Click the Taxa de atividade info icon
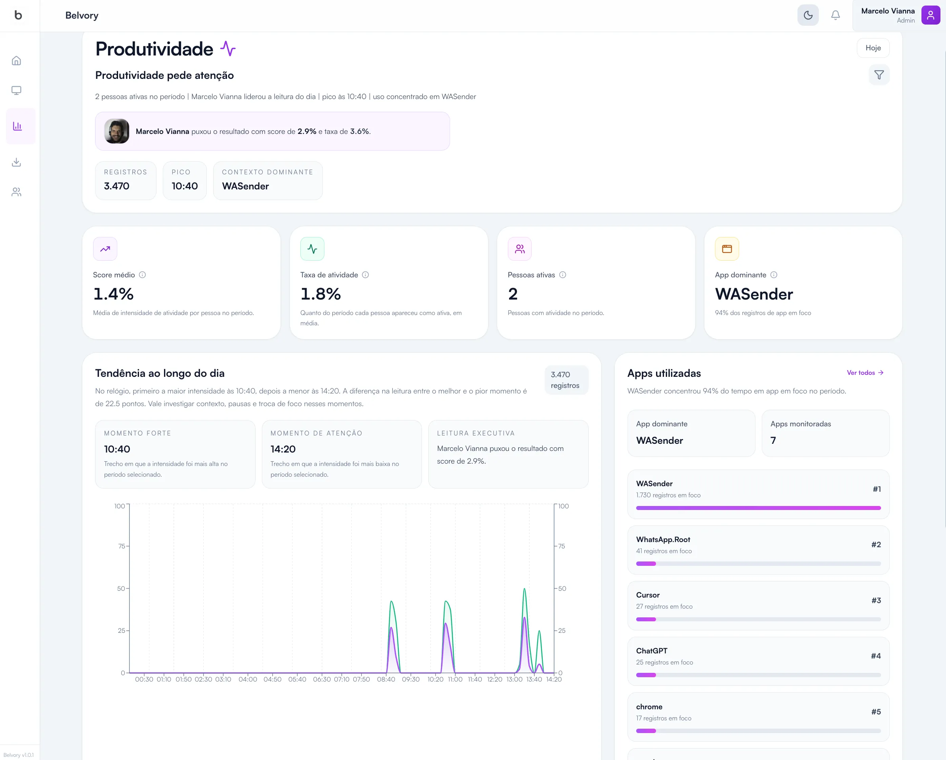946x760 pixels. tap(365, 275)
